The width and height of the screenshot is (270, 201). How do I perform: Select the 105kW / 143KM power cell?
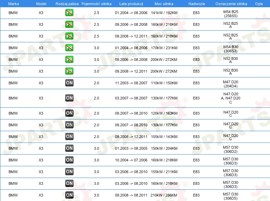click(164, 137)
